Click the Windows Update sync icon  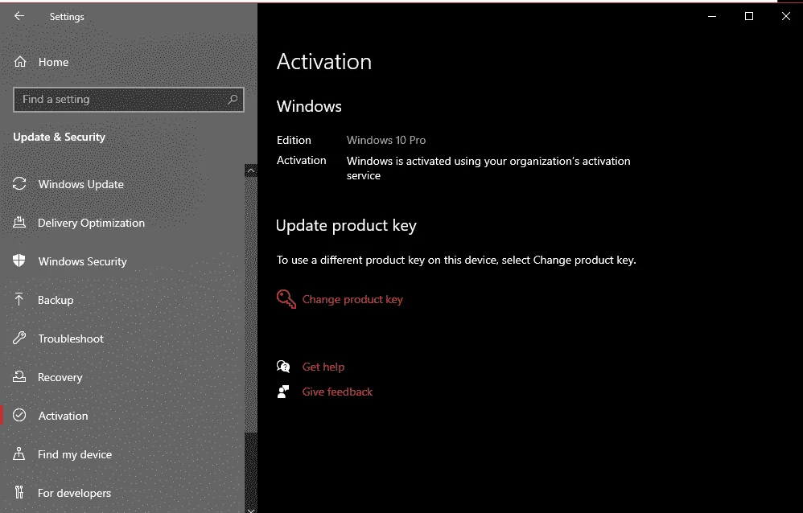click(x=19, y=184)
